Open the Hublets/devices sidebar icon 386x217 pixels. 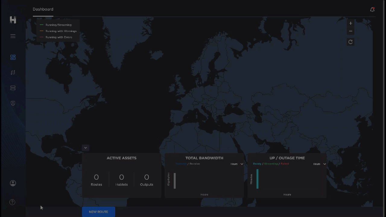coord(13,88)
